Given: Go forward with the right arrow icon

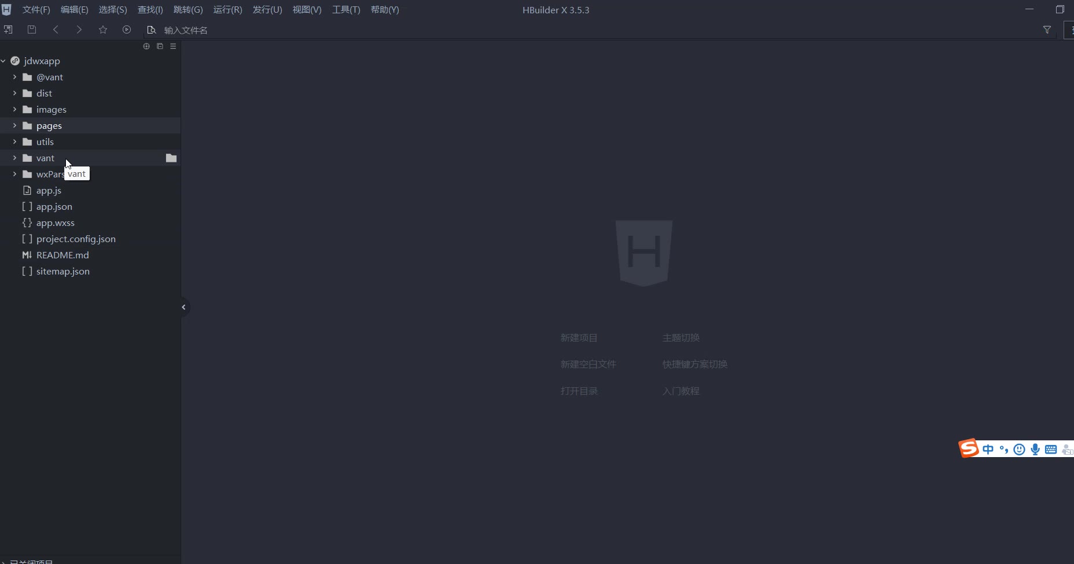Looking at the screenshot, I should (x=79, y=29).
